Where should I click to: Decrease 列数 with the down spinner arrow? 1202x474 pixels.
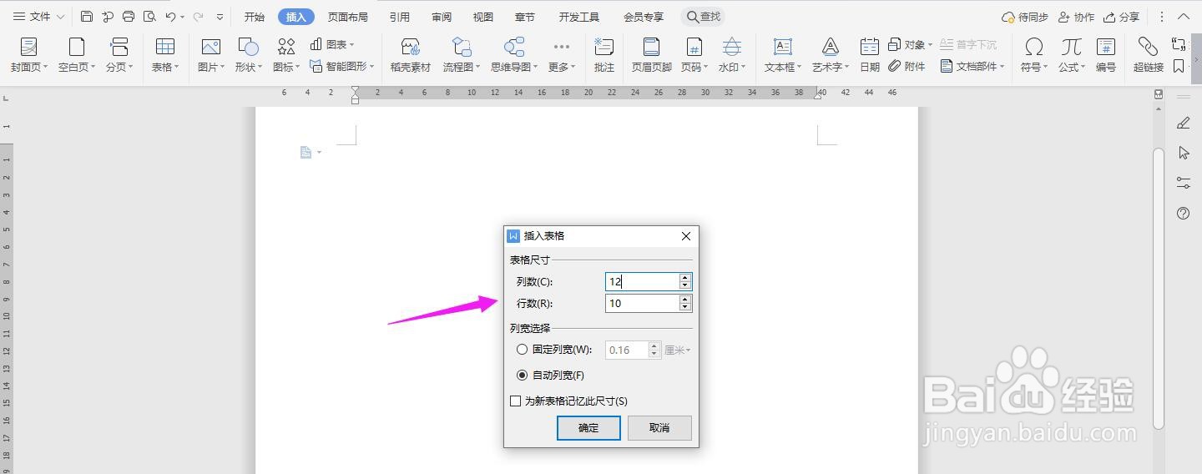tap(685, 285)
